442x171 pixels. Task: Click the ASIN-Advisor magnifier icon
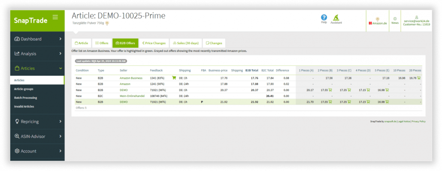[17, 136]
